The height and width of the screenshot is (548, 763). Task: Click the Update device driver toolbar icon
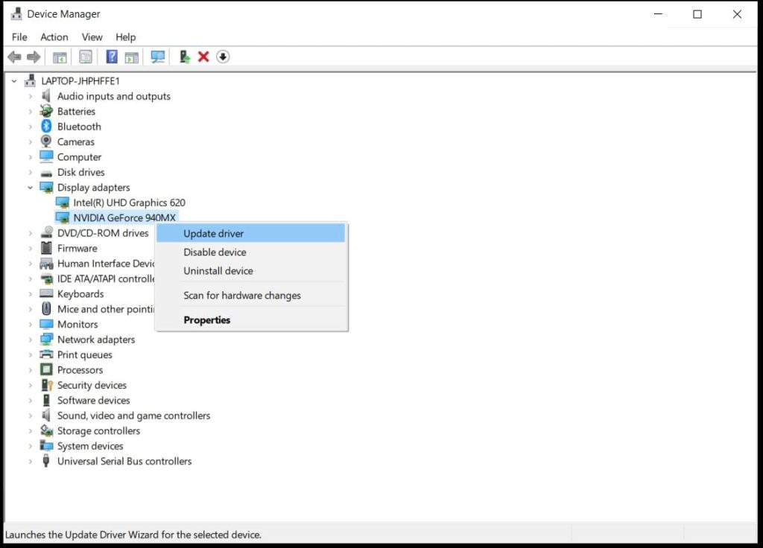185,57
